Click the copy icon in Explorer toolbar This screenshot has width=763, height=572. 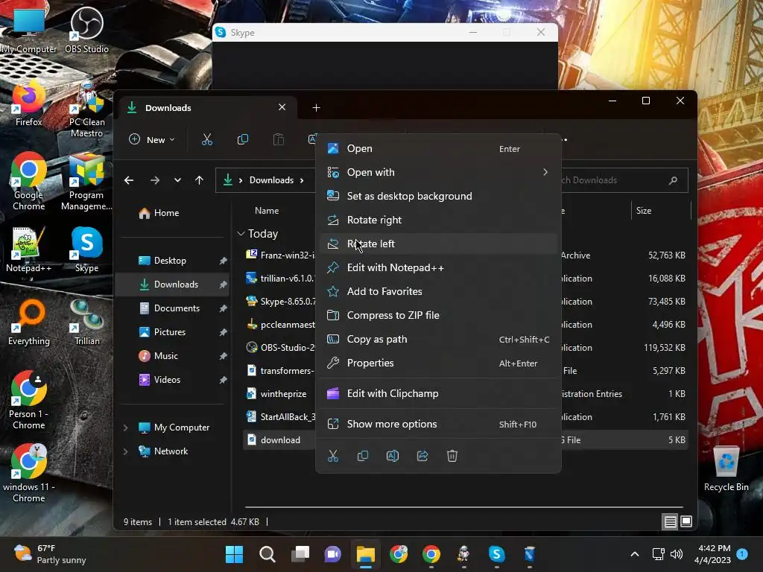pyautogui.click(x=243, y=139)
